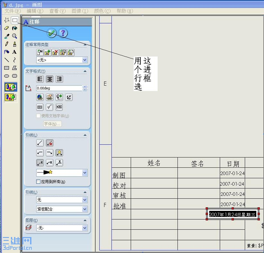The height and width of the screenshot is (253, 264).
Task: Select the no leader option
Action: (x=50, y=143)
